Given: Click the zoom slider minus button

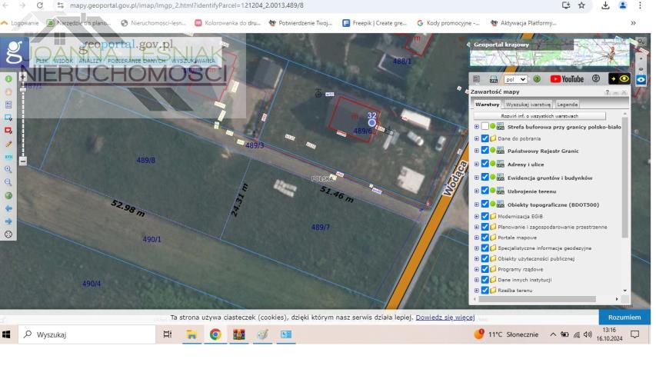Looking at the screenshot, I should [x=23, y=161].
